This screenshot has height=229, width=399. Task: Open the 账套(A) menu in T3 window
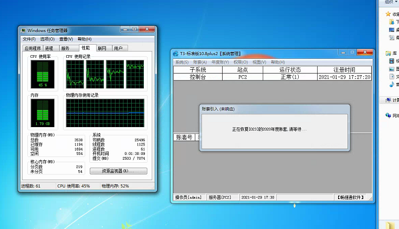[x=200, y=62]
